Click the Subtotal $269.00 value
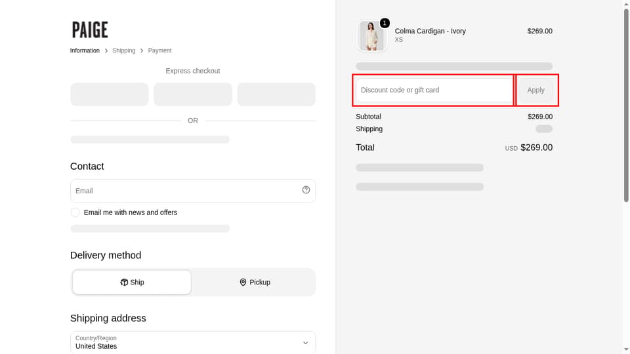Screen dimensions: 630x354 [540, 117]
